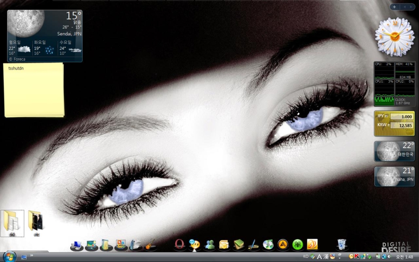The width and height of the screenshot is (419, 262).
Task: Launch the guitar music dock icon
Action: [x=150, y=245]
